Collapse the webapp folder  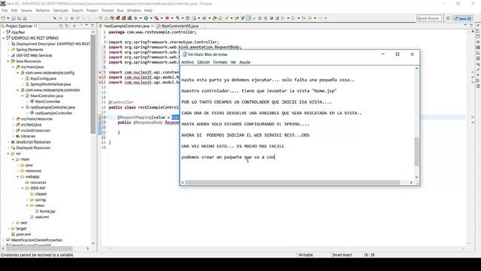click(x=18, y=177)
